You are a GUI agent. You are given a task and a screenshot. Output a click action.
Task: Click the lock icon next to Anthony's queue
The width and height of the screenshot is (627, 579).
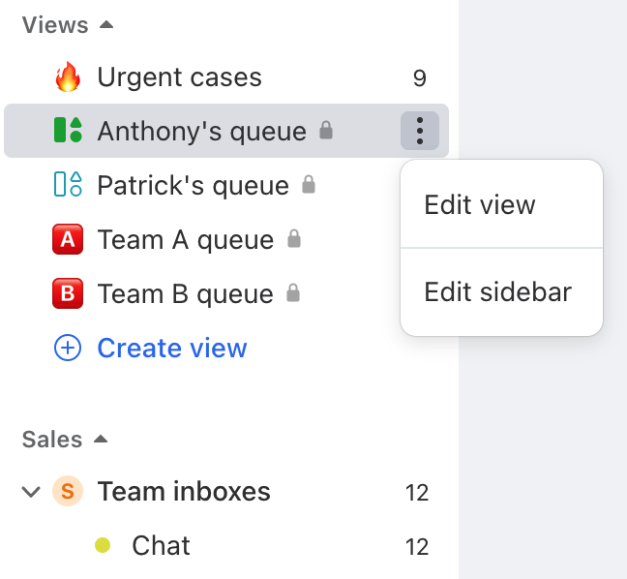pyautogui.click(x=326, y=130)
